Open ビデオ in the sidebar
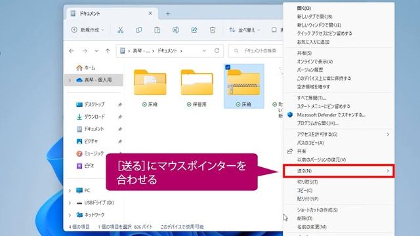 click(85, 166)
